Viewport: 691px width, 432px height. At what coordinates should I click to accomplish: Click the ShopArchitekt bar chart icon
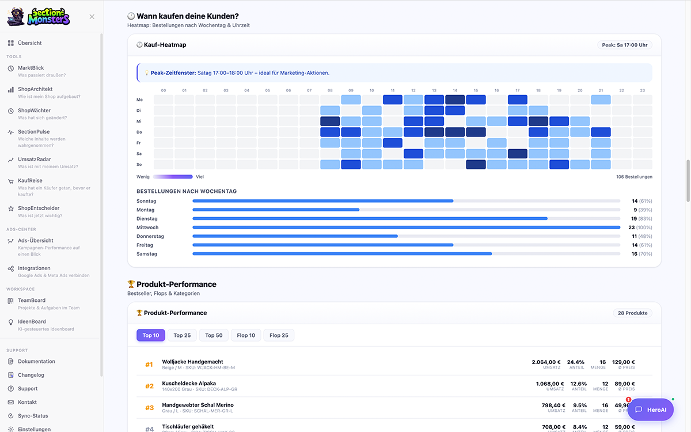[x=11, y=89]
